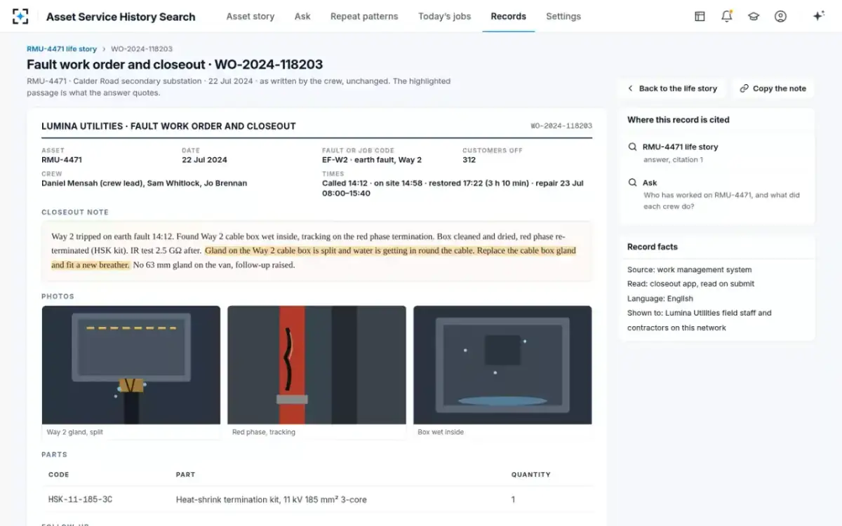Image resolution: width=842 pixels, height=526 pixels.
Task: Click the sparkle assistant icon
Action: 818,16
